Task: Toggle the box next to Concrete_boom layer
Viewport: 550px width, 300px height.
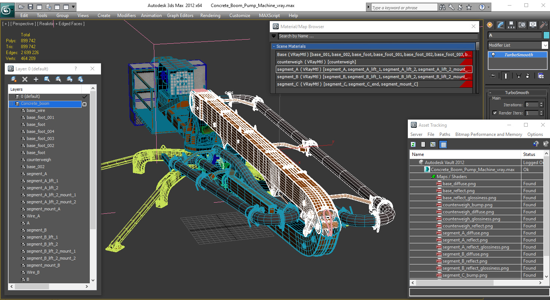Action: (84, 104)
